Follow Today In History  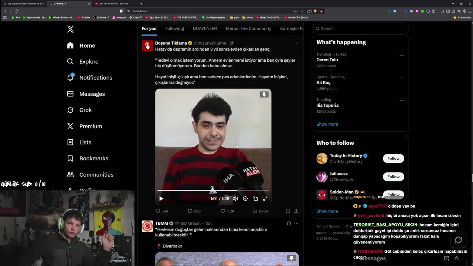393,158
